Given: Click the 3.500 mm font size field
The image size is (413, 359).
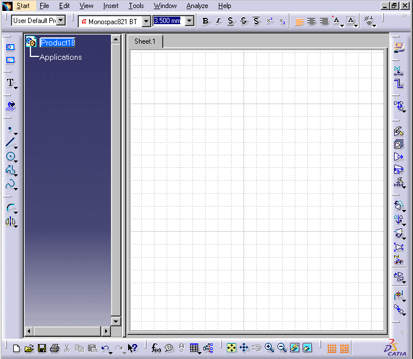Looking at the screenshot, I should (x=167, y=21).
